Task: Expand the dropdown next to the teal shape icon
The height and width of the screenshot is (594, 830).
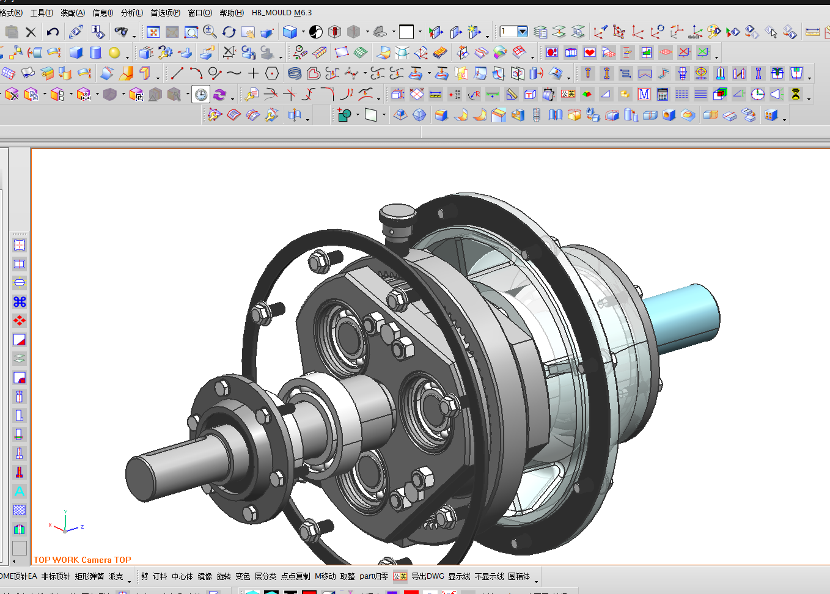Action: point(358,115)
